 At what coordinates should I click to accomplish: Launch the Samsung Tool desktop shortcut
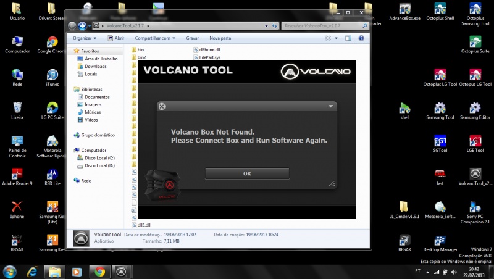pyautogui.click(x=440, y=111)
